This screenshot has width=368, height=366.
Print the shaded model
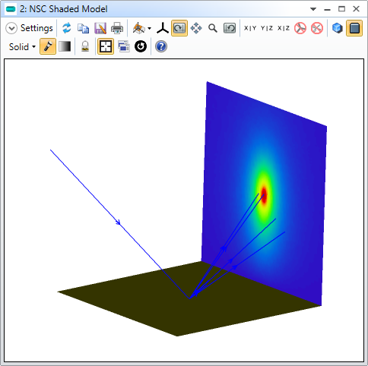coord(117,28)
